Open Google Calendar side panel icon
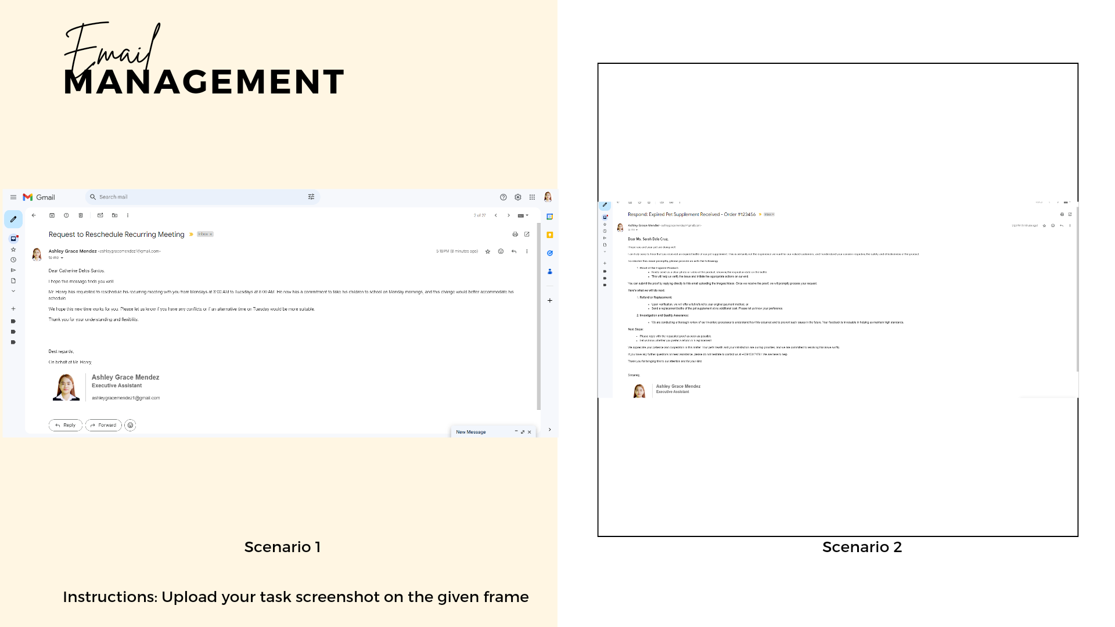 pyautogui.click(x=549, y=217)
